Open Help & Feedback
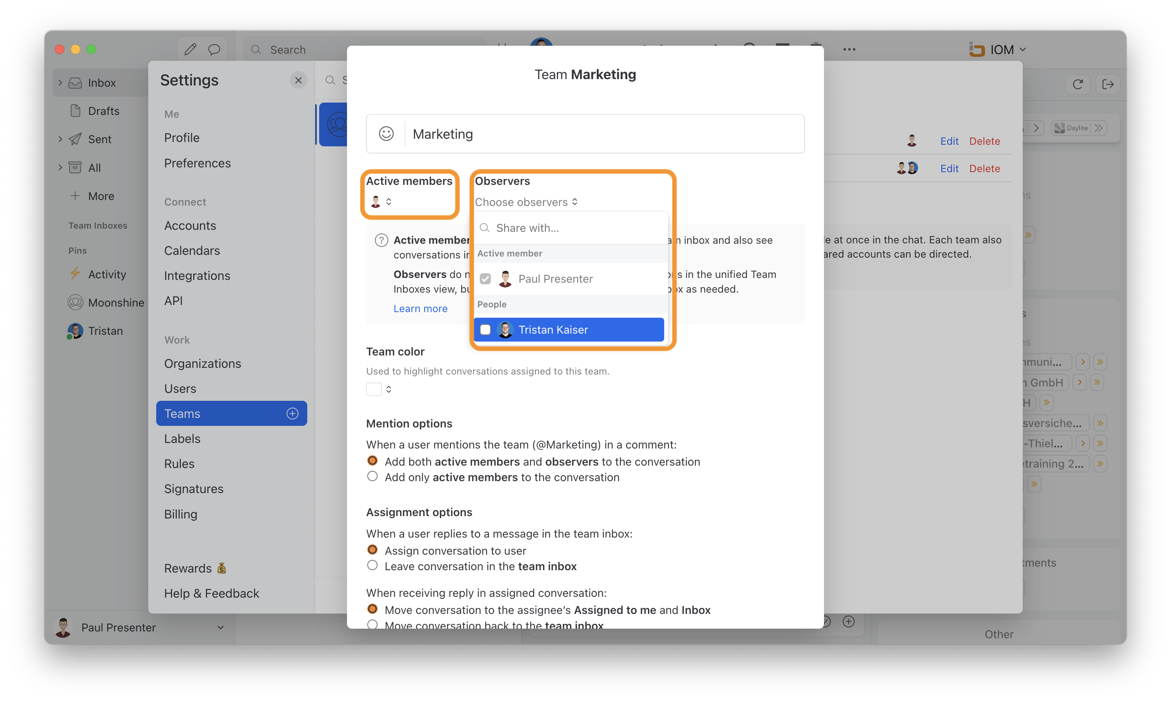The image size is (1171, 703). 211,593
